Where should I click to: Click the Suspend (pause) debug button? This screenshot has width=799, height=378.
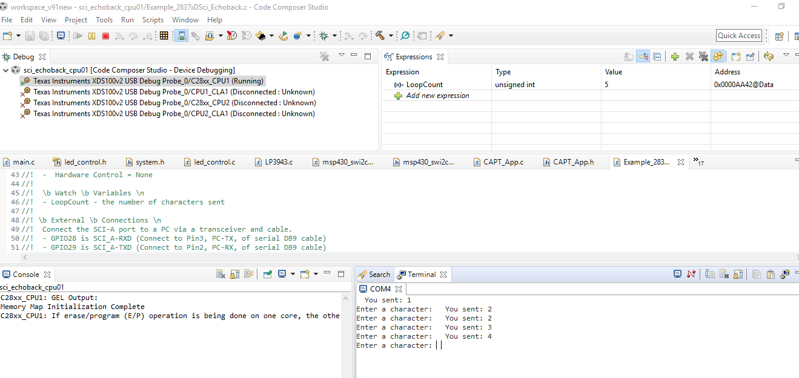point(91,36)
